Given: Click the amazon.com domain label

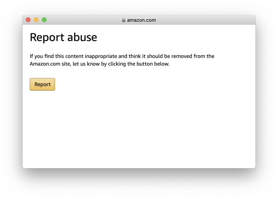Looking at the screenshot, I should coord(141,20).
